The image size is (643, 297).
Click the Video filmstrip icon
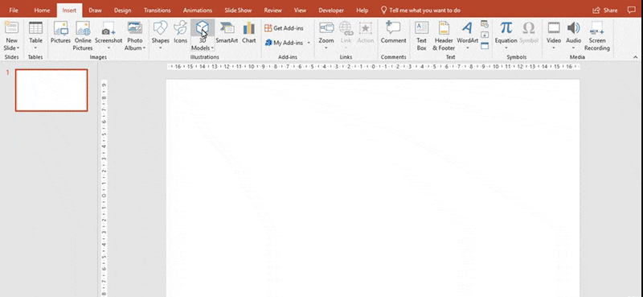(554, 28)
